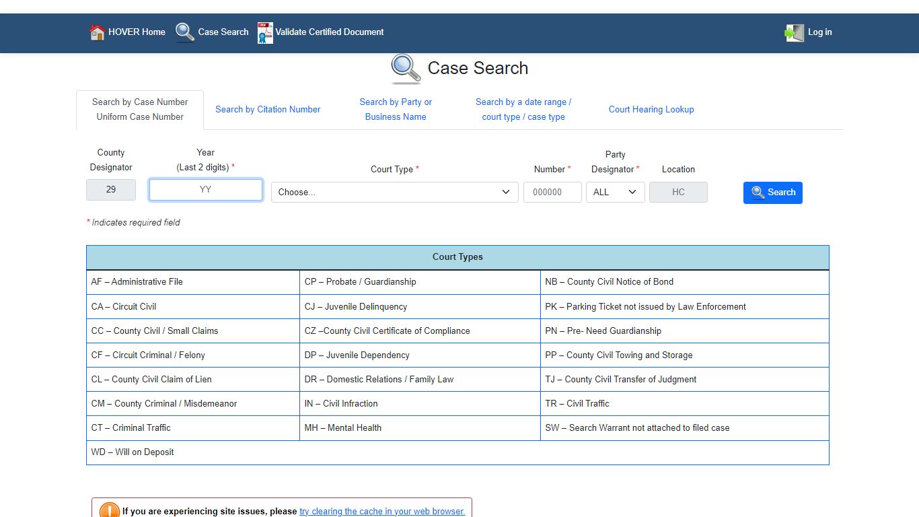Click 'PK – Parking Ticket' cell
The image size is (919, 517).
(685, 306)
